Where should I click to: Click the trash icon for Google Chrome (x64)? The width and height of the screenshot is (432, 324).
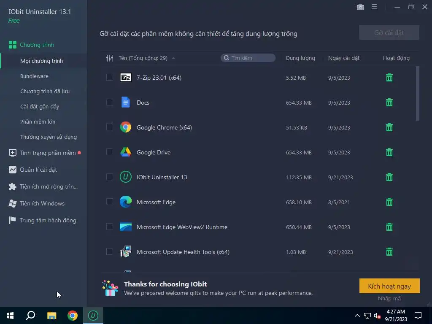[x=389, y=127]
